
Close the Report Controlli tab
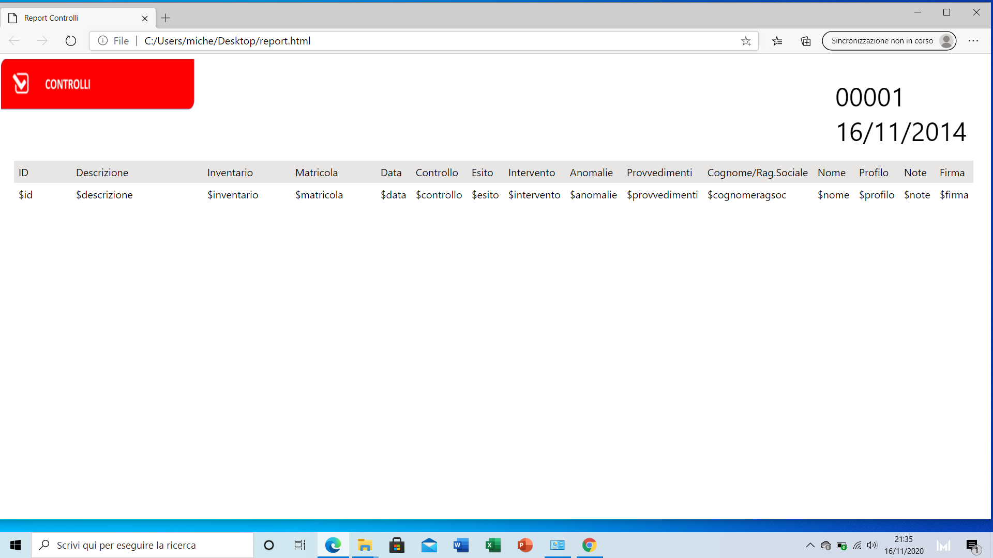coord(145,18)
